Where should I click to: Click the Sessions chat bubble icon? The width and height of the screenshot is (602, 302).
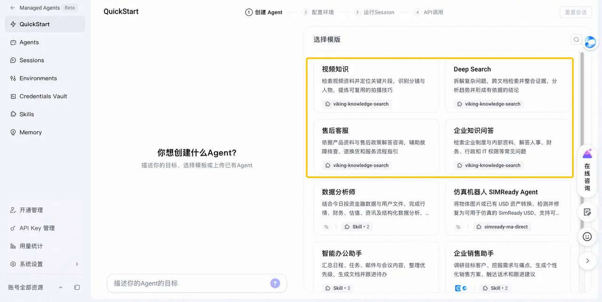pos(13,60)
